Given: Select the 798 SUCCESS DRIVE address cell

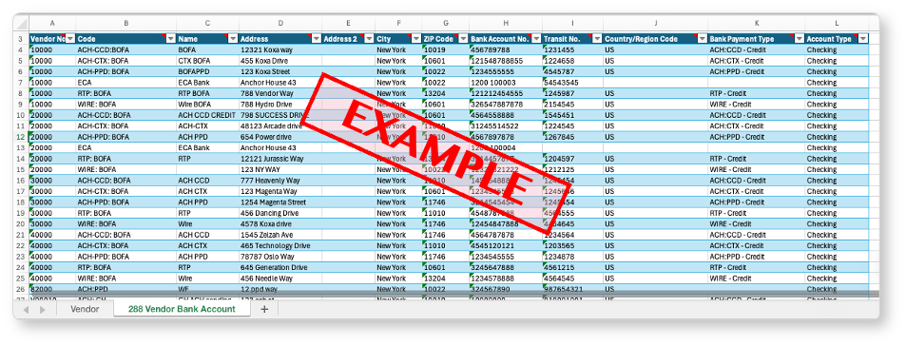Looking at the screenshot, I should pos(280,115).
